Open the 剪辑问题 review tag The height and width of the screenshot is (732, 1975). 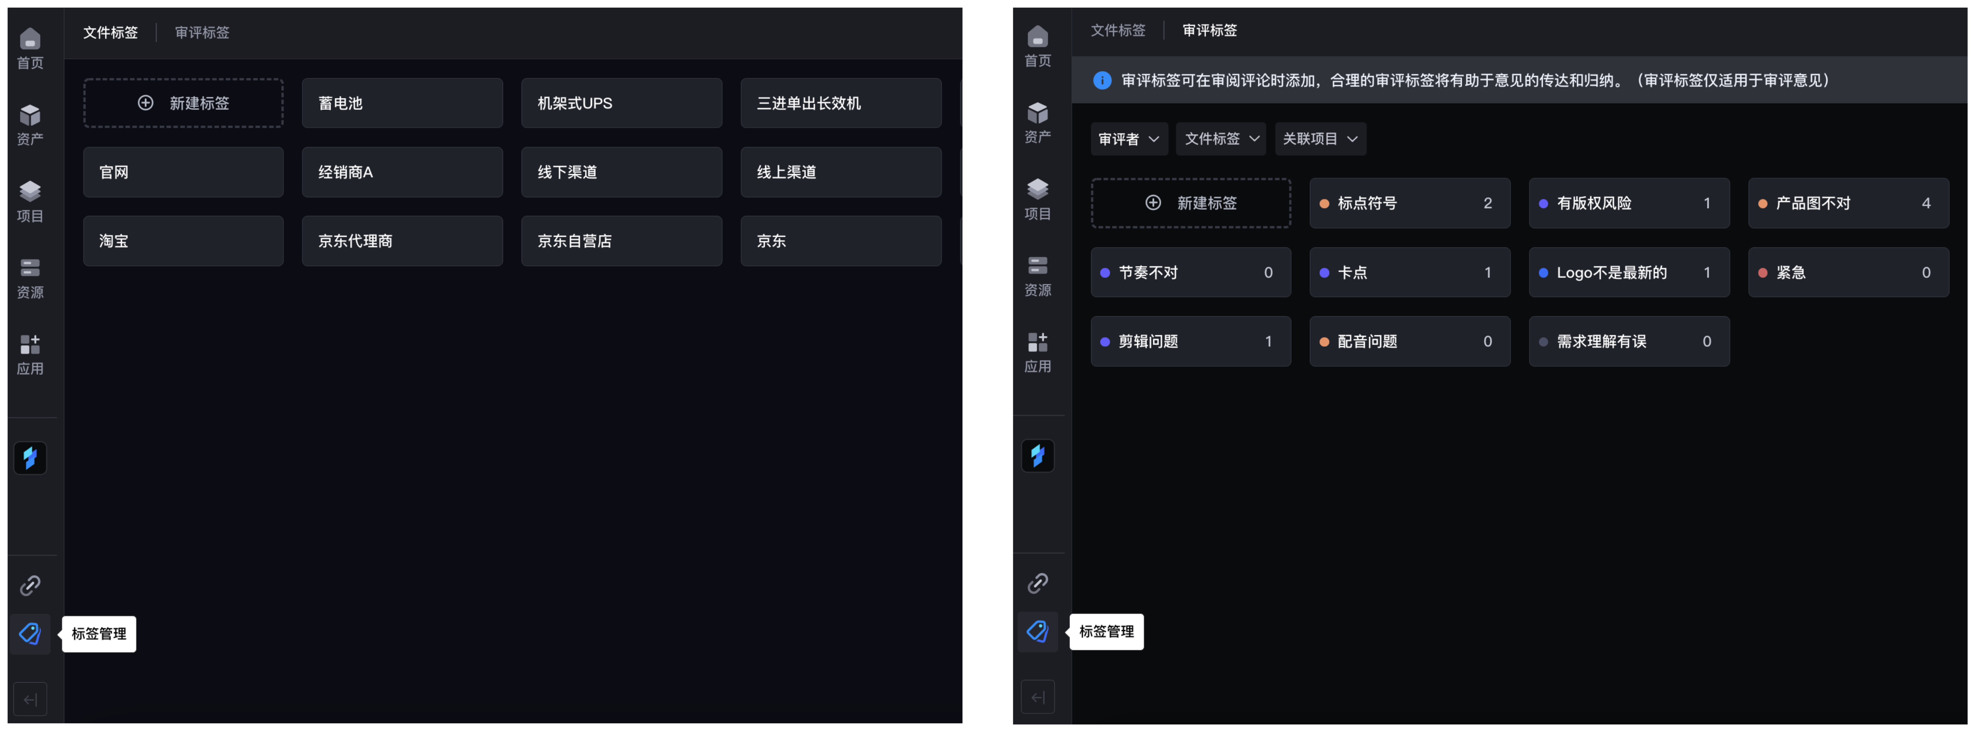pyautogui.click(x=1191, y=342)
